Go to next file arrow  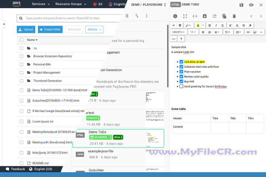(261, 16)
